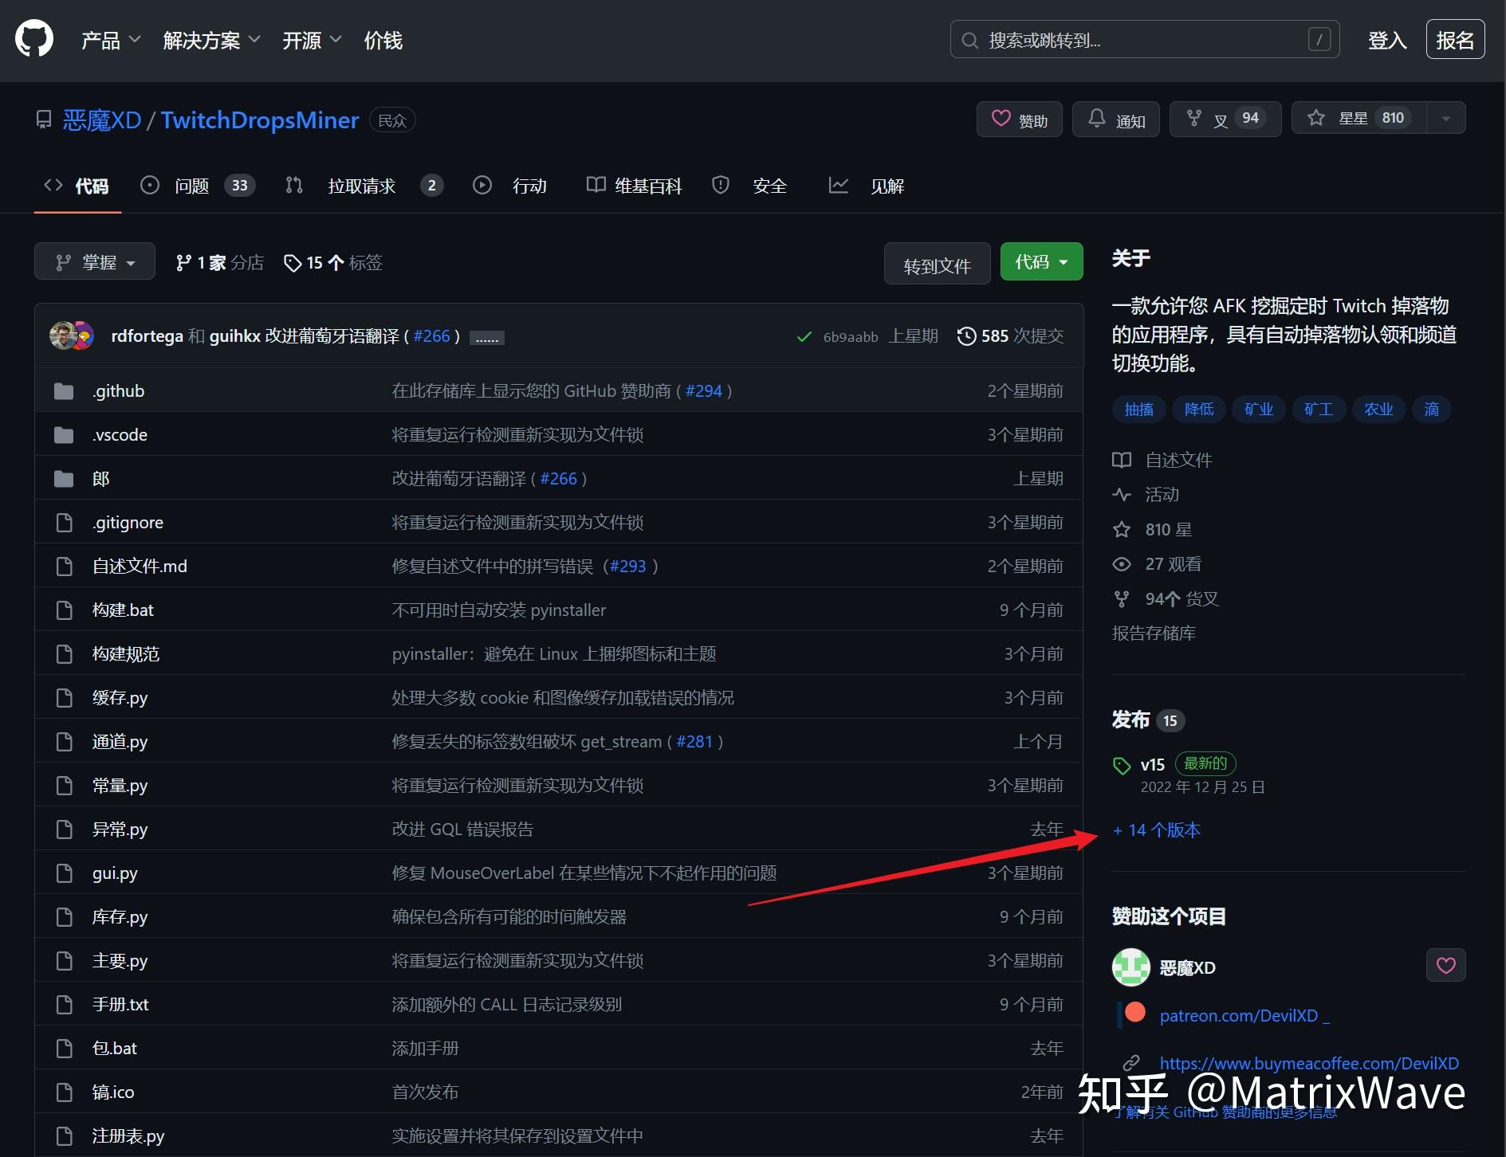Expand the commit message ellipsis button
This screenshot has width=1506, height=1157.
coord(487,338)
